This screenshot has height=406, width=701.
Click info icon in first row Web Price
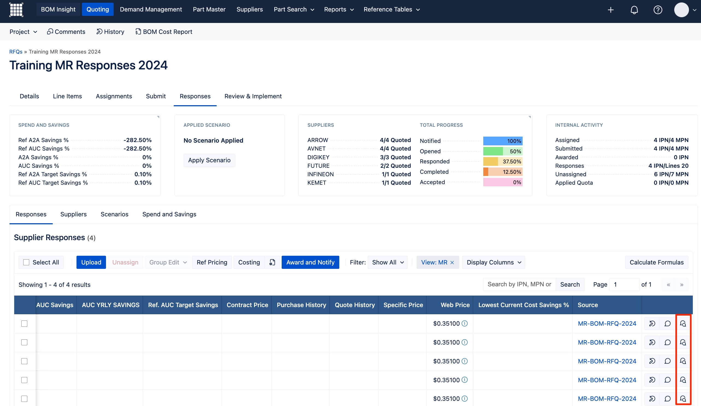[x=464, y=323]
